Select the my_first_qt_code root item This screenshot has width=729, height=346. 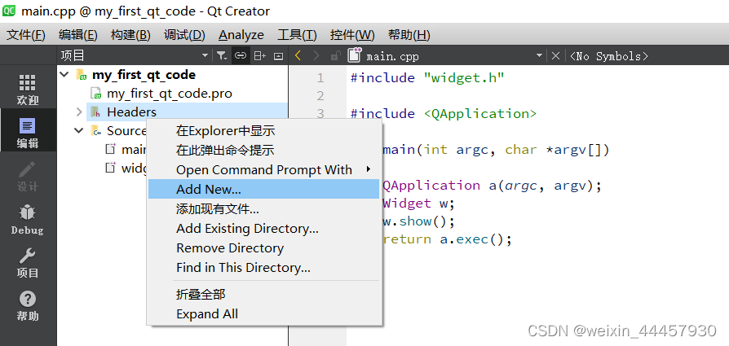(144, 75)
